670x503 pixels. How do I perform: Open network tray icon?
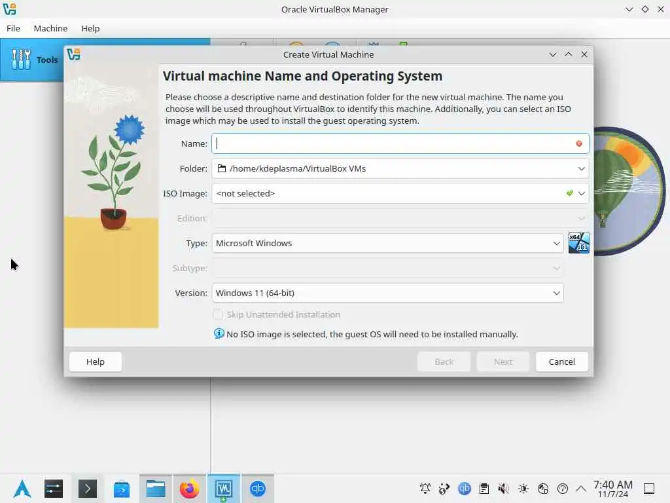point(543,489)
